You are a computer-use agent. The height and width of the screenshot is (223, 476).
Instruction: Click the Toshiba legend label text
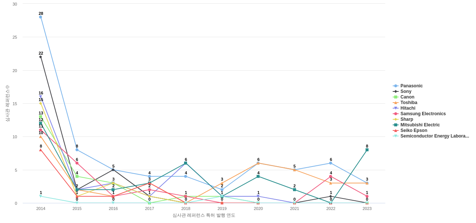point(409,103)
